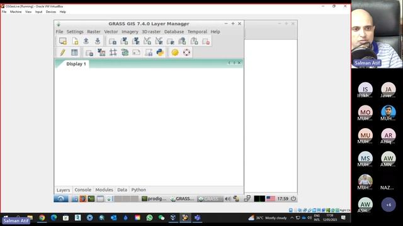Launch terminal from VM panel
The image size is (403, 226).
tap(91, 198)
